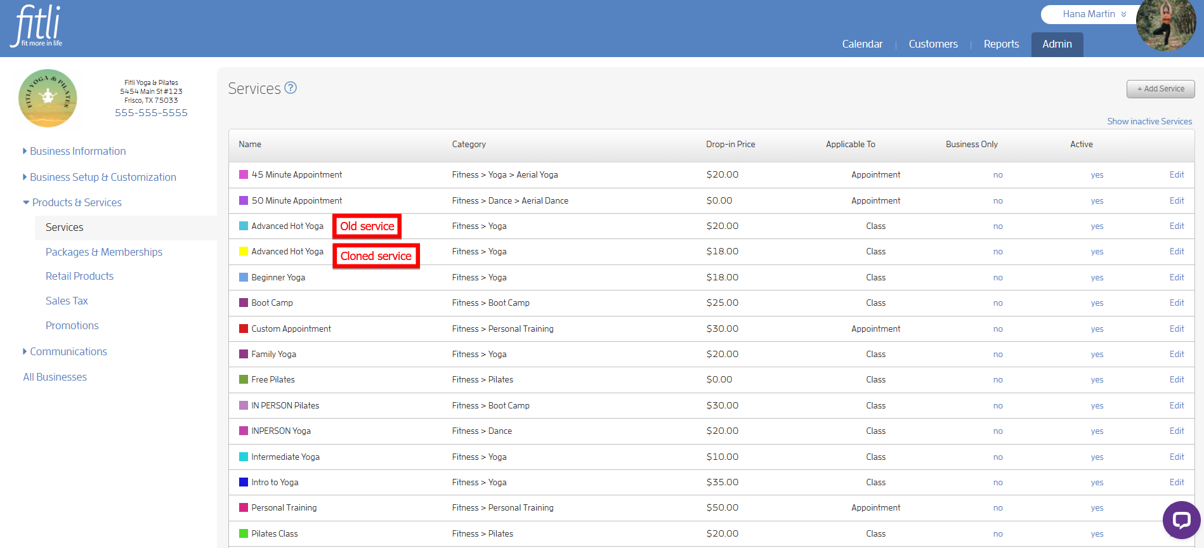Click the cyan swatch for Intermediate Yoga
The height and width of the screenshot is (548, 1204).
point(244,457)
